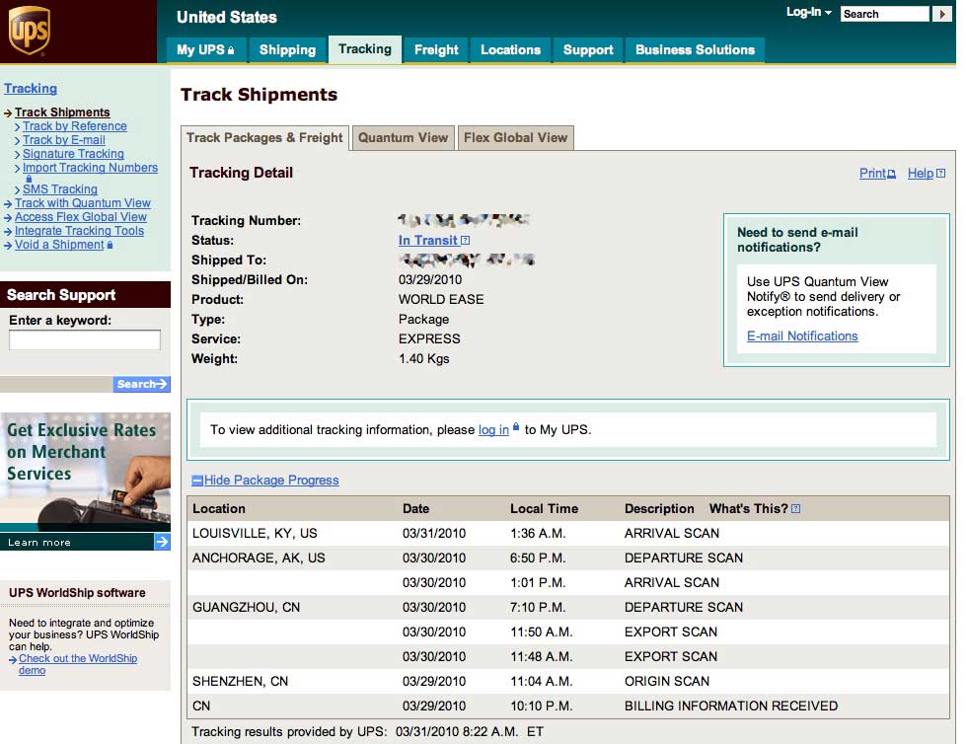
Task: Click the 1:36 A.M. time cell
Action: [x=538, y=534]
